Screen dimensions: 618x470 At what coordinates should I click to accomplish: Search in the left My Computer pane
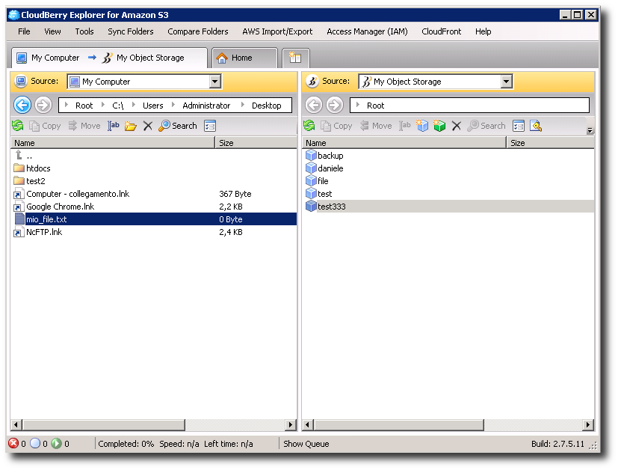[x=177, y=126]
